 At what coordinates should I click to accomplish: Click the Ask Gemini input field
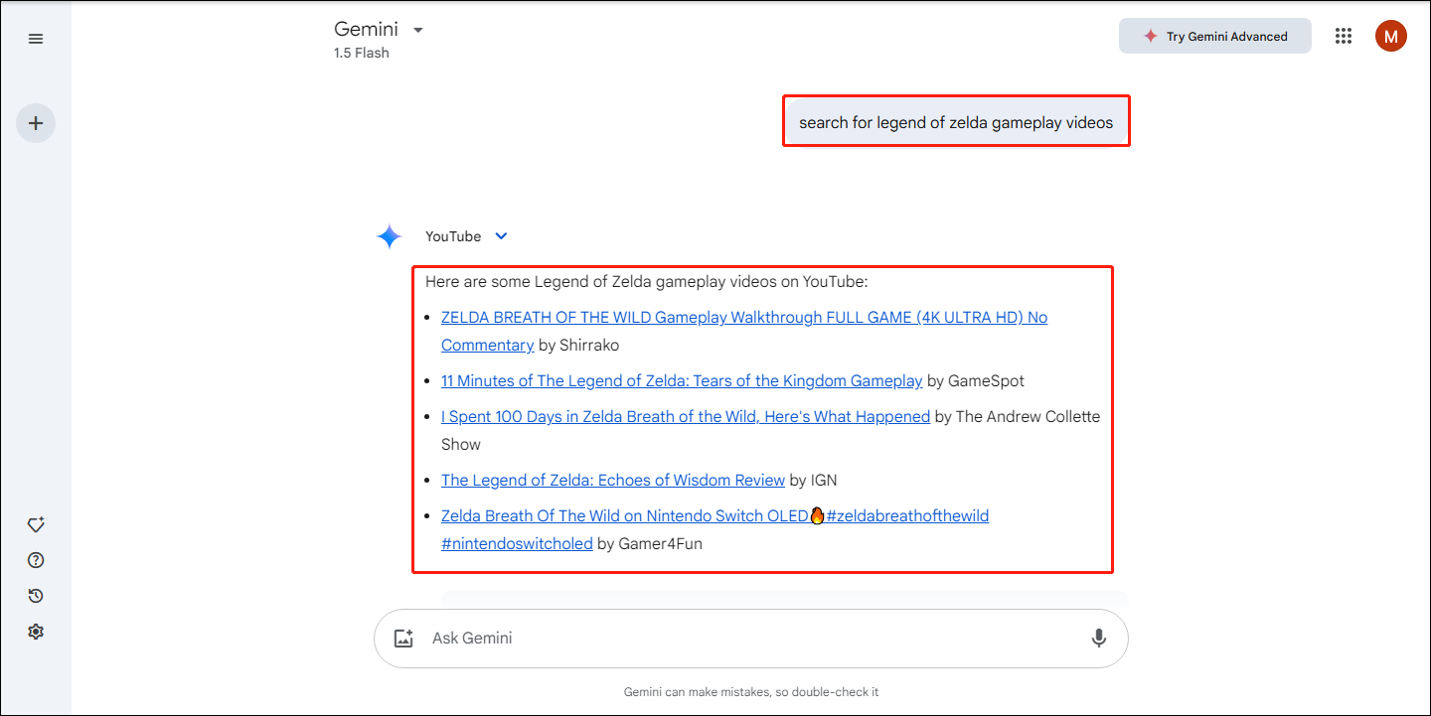point(745,639)
